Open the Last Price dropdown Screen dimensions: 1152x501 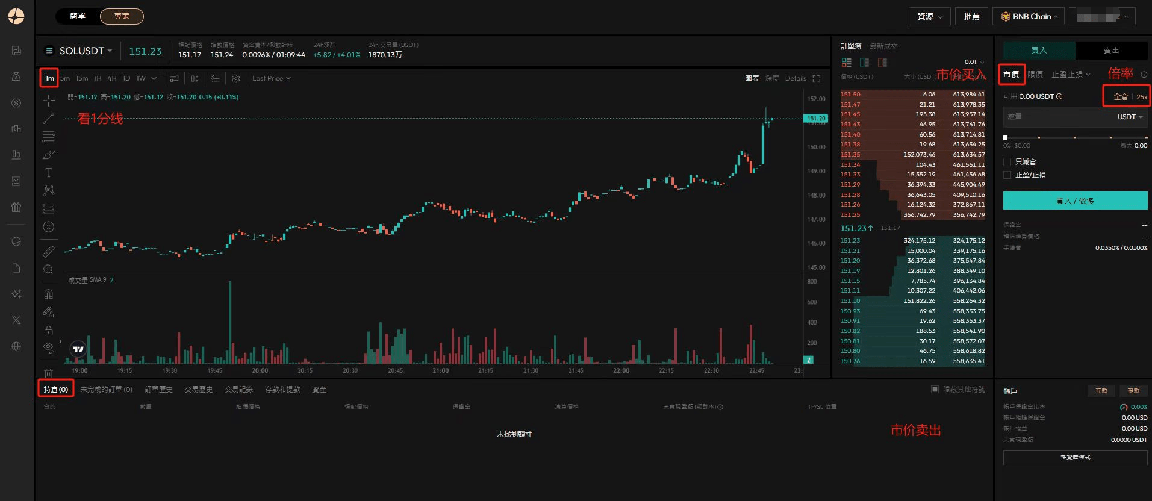coord(271,78)
